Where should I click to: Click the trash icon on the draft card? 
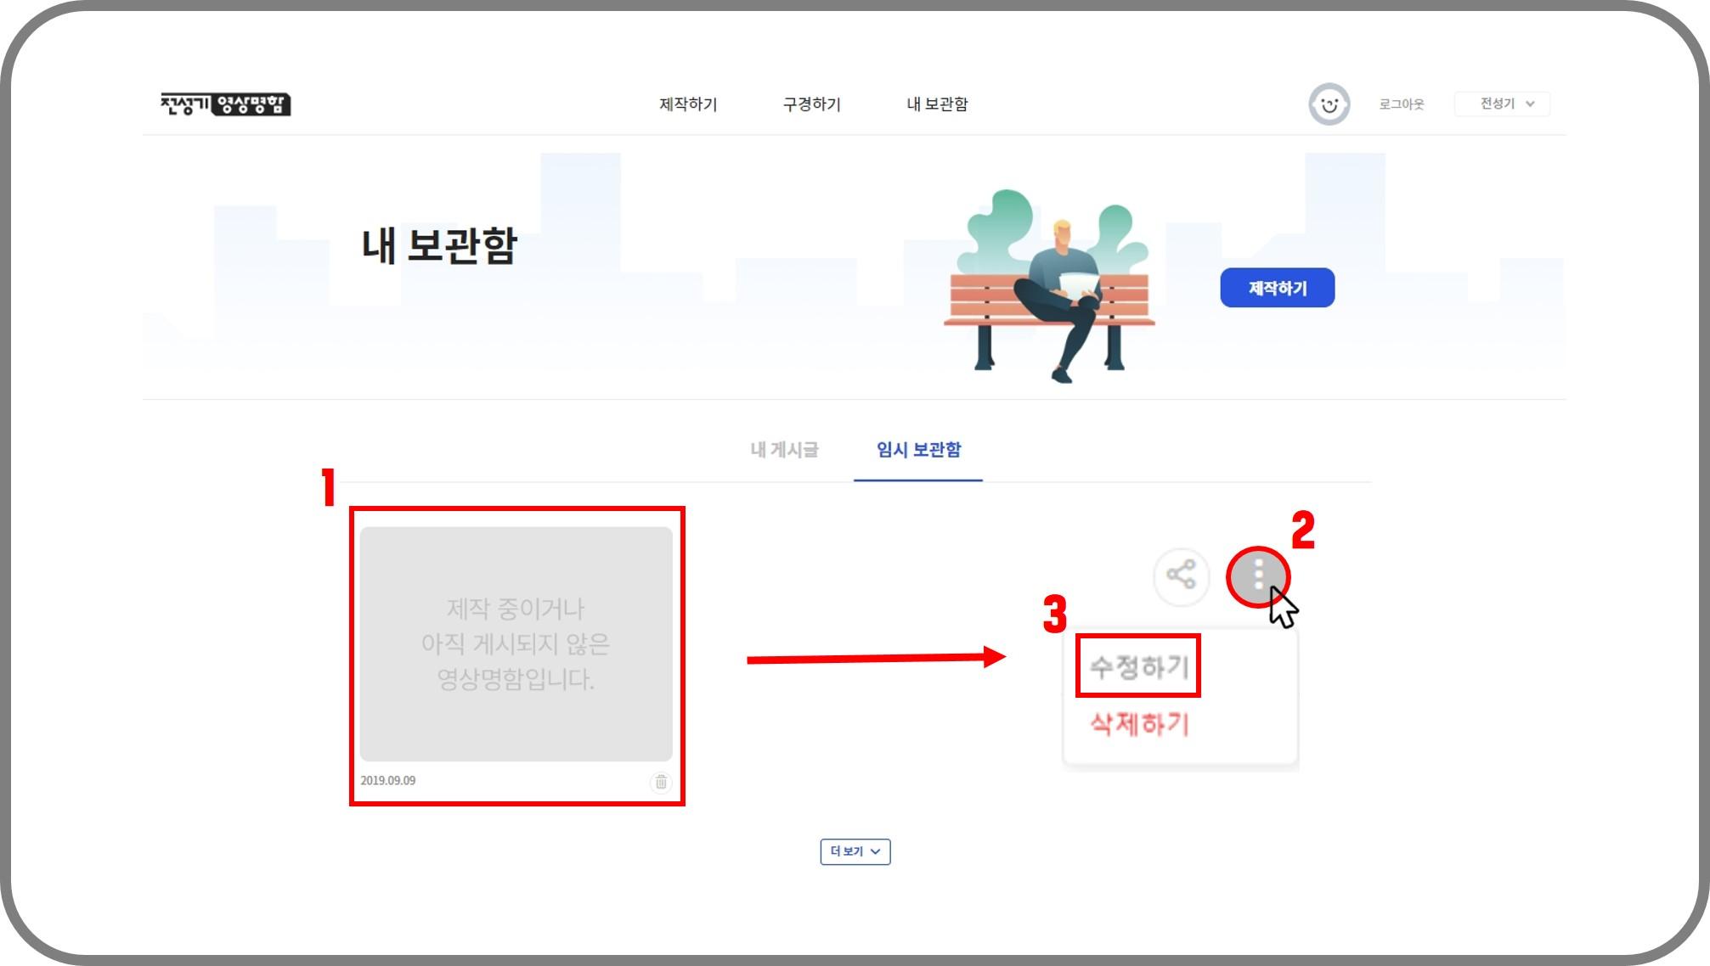[661, 782]
